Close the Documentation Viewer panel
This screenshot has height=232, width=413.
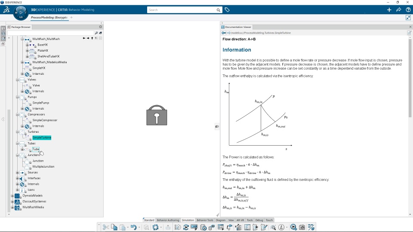pos(410,27)
